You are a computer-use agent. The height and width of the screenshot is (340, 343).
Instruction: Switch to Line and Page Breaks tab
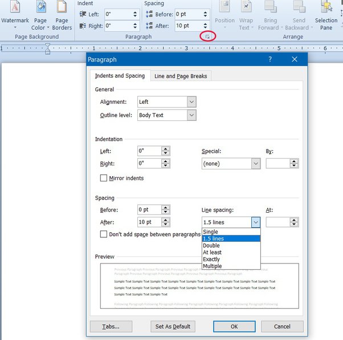[x=181, y=76]
